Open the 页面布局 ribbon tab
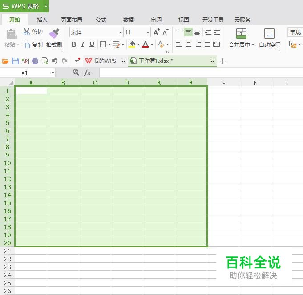This screenshot has width=303, height=295. point(72,20)
